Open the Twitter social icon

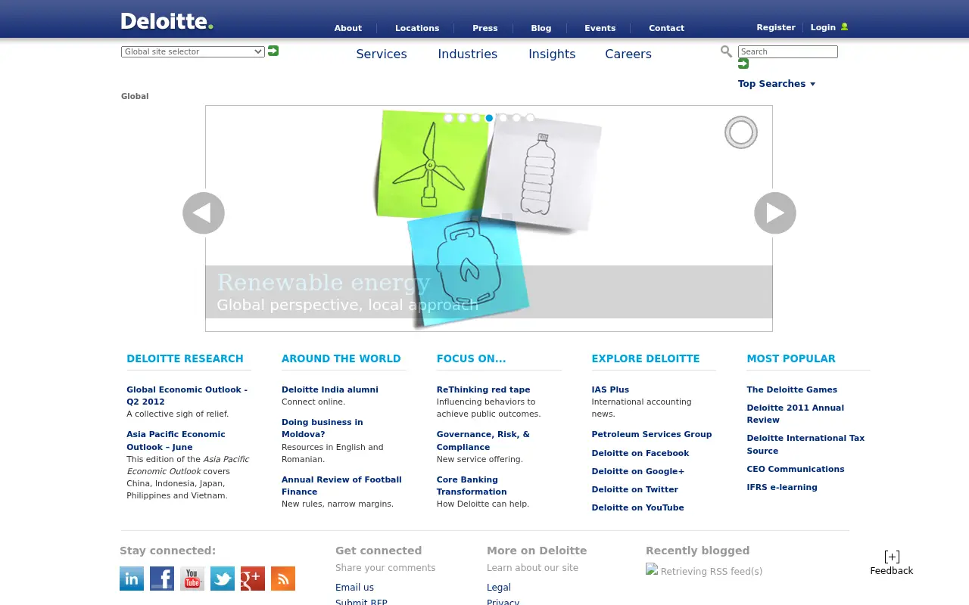223,579
